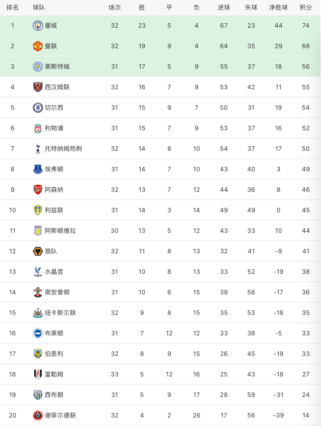The width and height of the screenshot is (321, 426).
Task: Open the Arsenal badge icon
Action: pyautogui.click(x=38, y=190)
